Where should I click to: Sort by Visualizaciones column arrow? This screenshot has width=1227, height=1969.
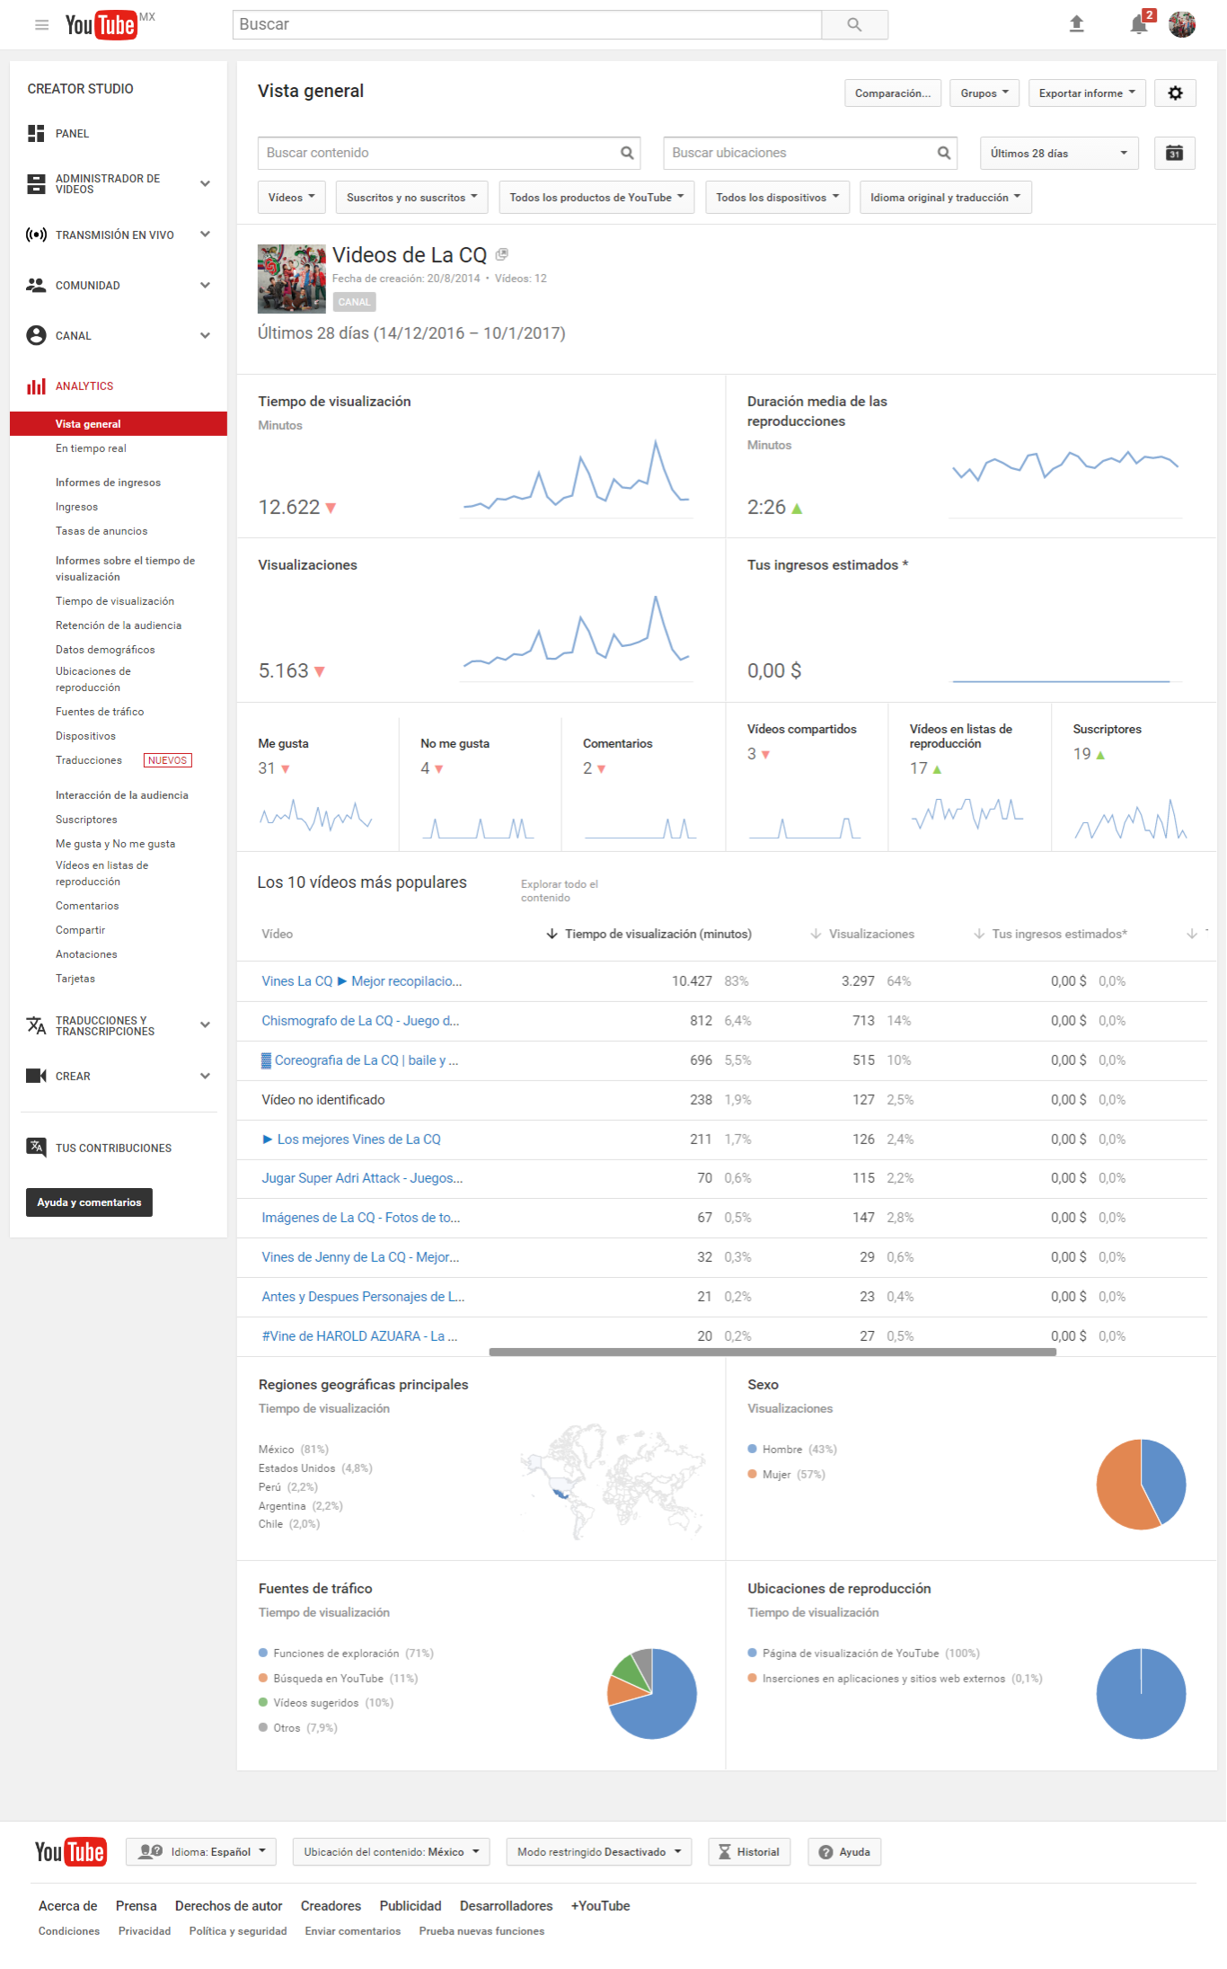[816, 934]
